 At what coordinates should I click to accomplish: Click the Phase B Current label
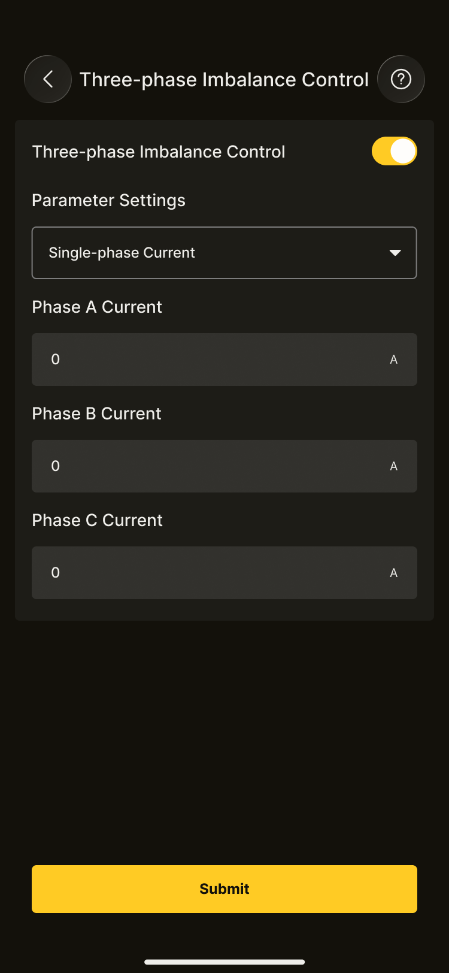pyautogui.click(x=96, y=413)
